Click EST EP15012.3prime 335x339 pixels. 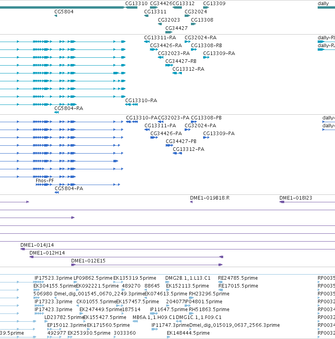point(67,325)
